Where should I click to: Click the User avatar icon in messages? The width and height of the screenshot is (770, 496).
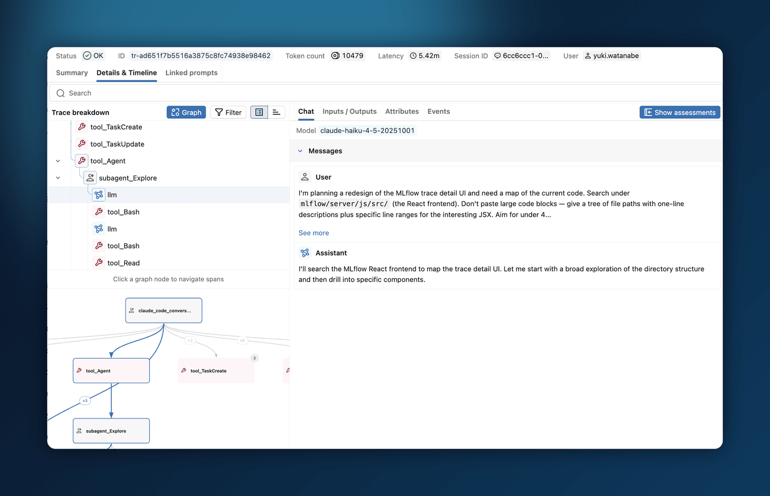tap(305, 177)
